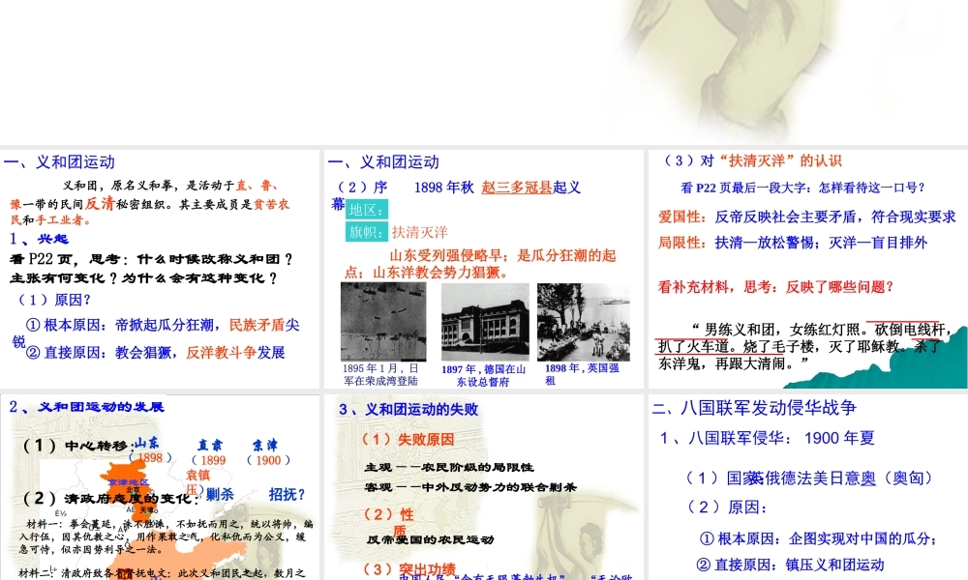This screenshot has height=580, width=968.
Task: Click heading 二、八国联军发动侵华战争
Action: pos(754,407)
